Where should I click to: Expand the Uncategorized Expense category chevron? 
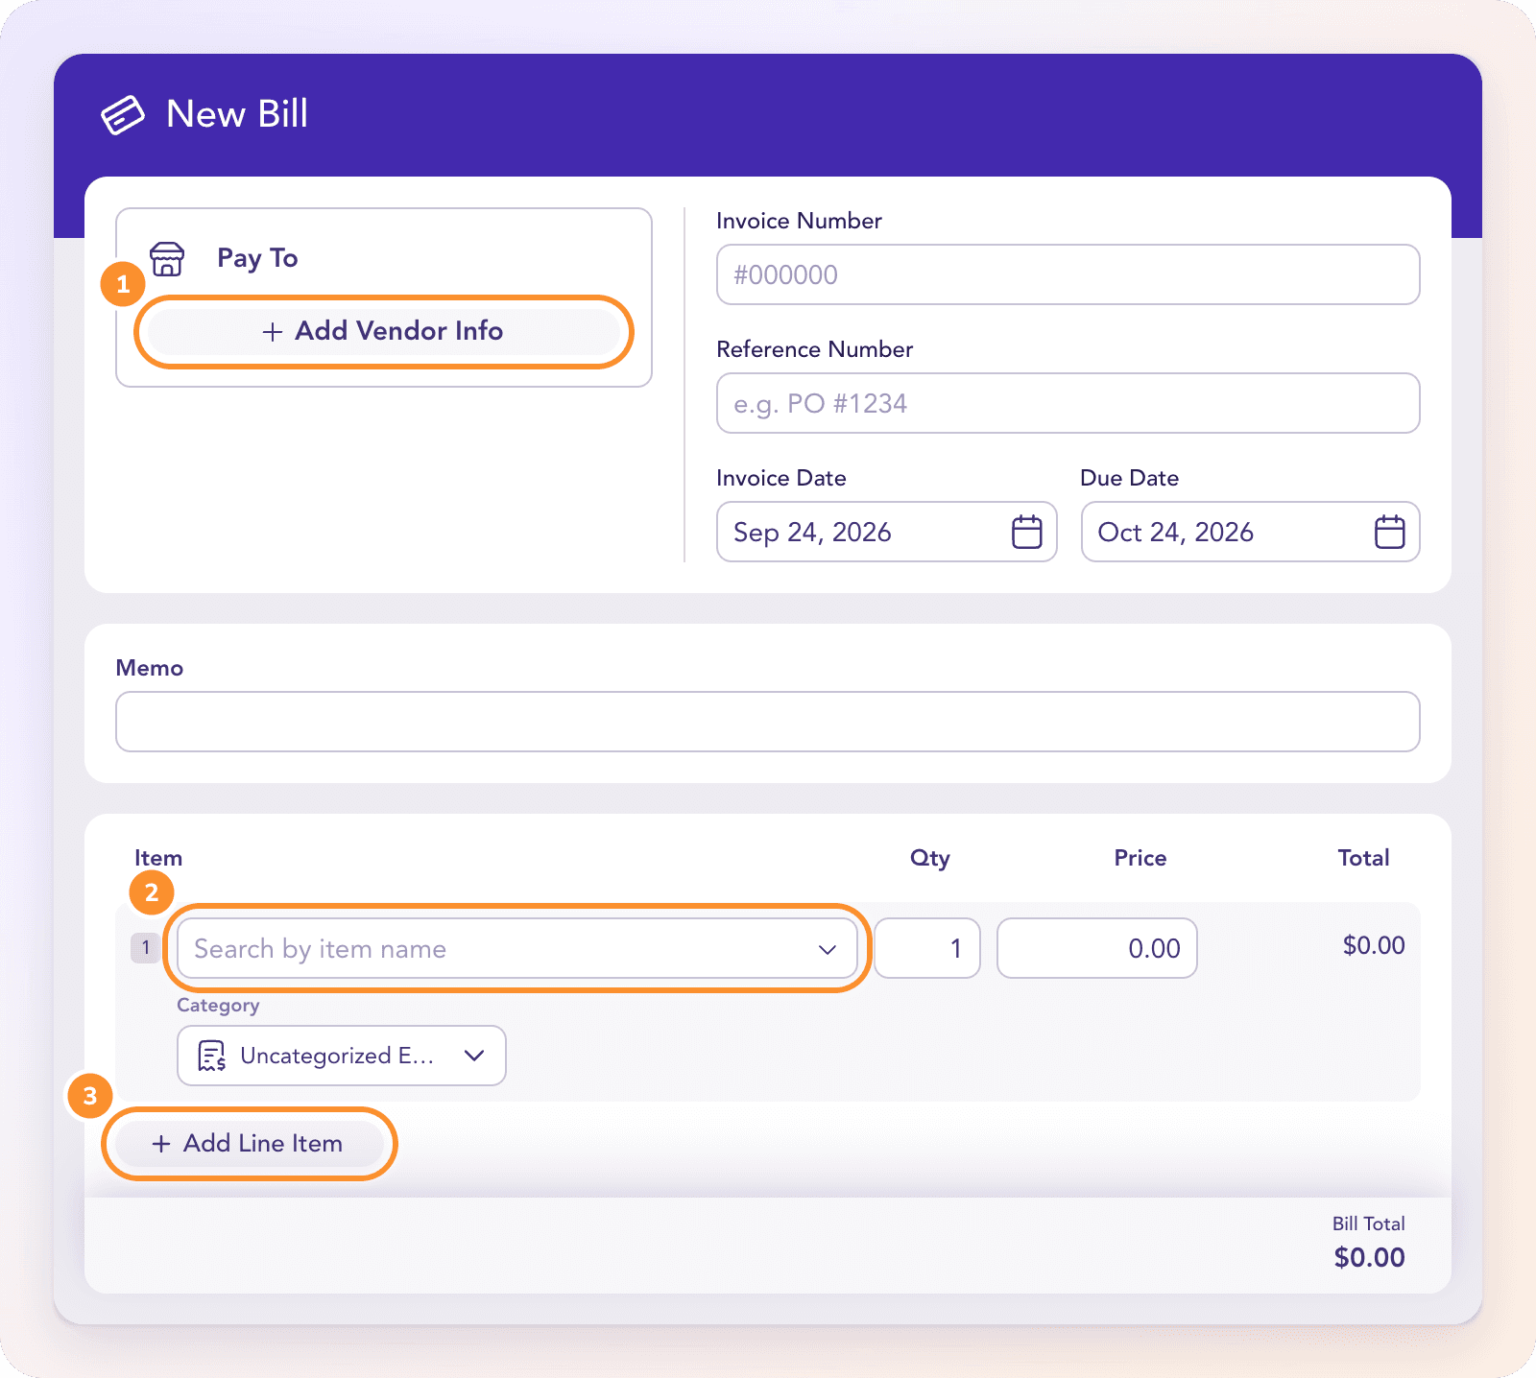[474, 1056]
